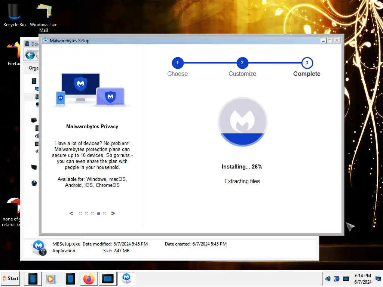Image resolution: width=383 pixels, height=287 pixels.
Task: Click step 2 Customize circle
Action: click(242, 63)
